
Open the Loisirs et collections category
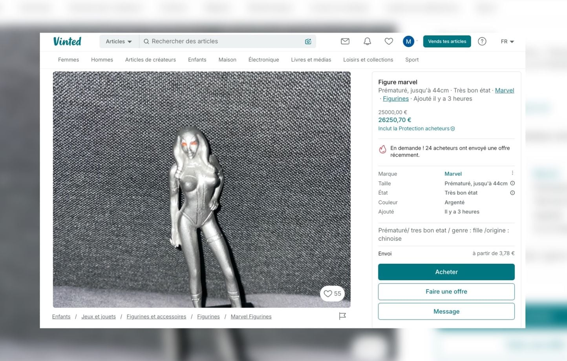tap(368, 60)
